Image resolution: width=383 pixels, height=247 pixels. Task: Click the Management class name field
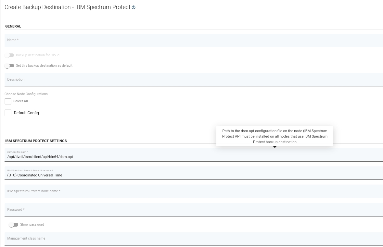(x=194, y=239)
